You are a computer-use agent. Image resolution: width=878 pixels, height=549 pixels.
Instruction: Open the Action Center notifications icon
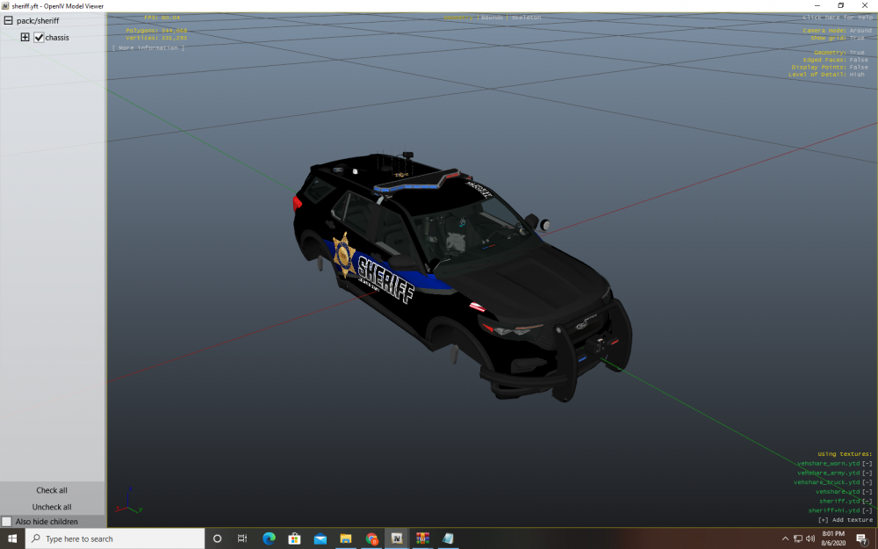pyautogui.click(x=863, y=539)
